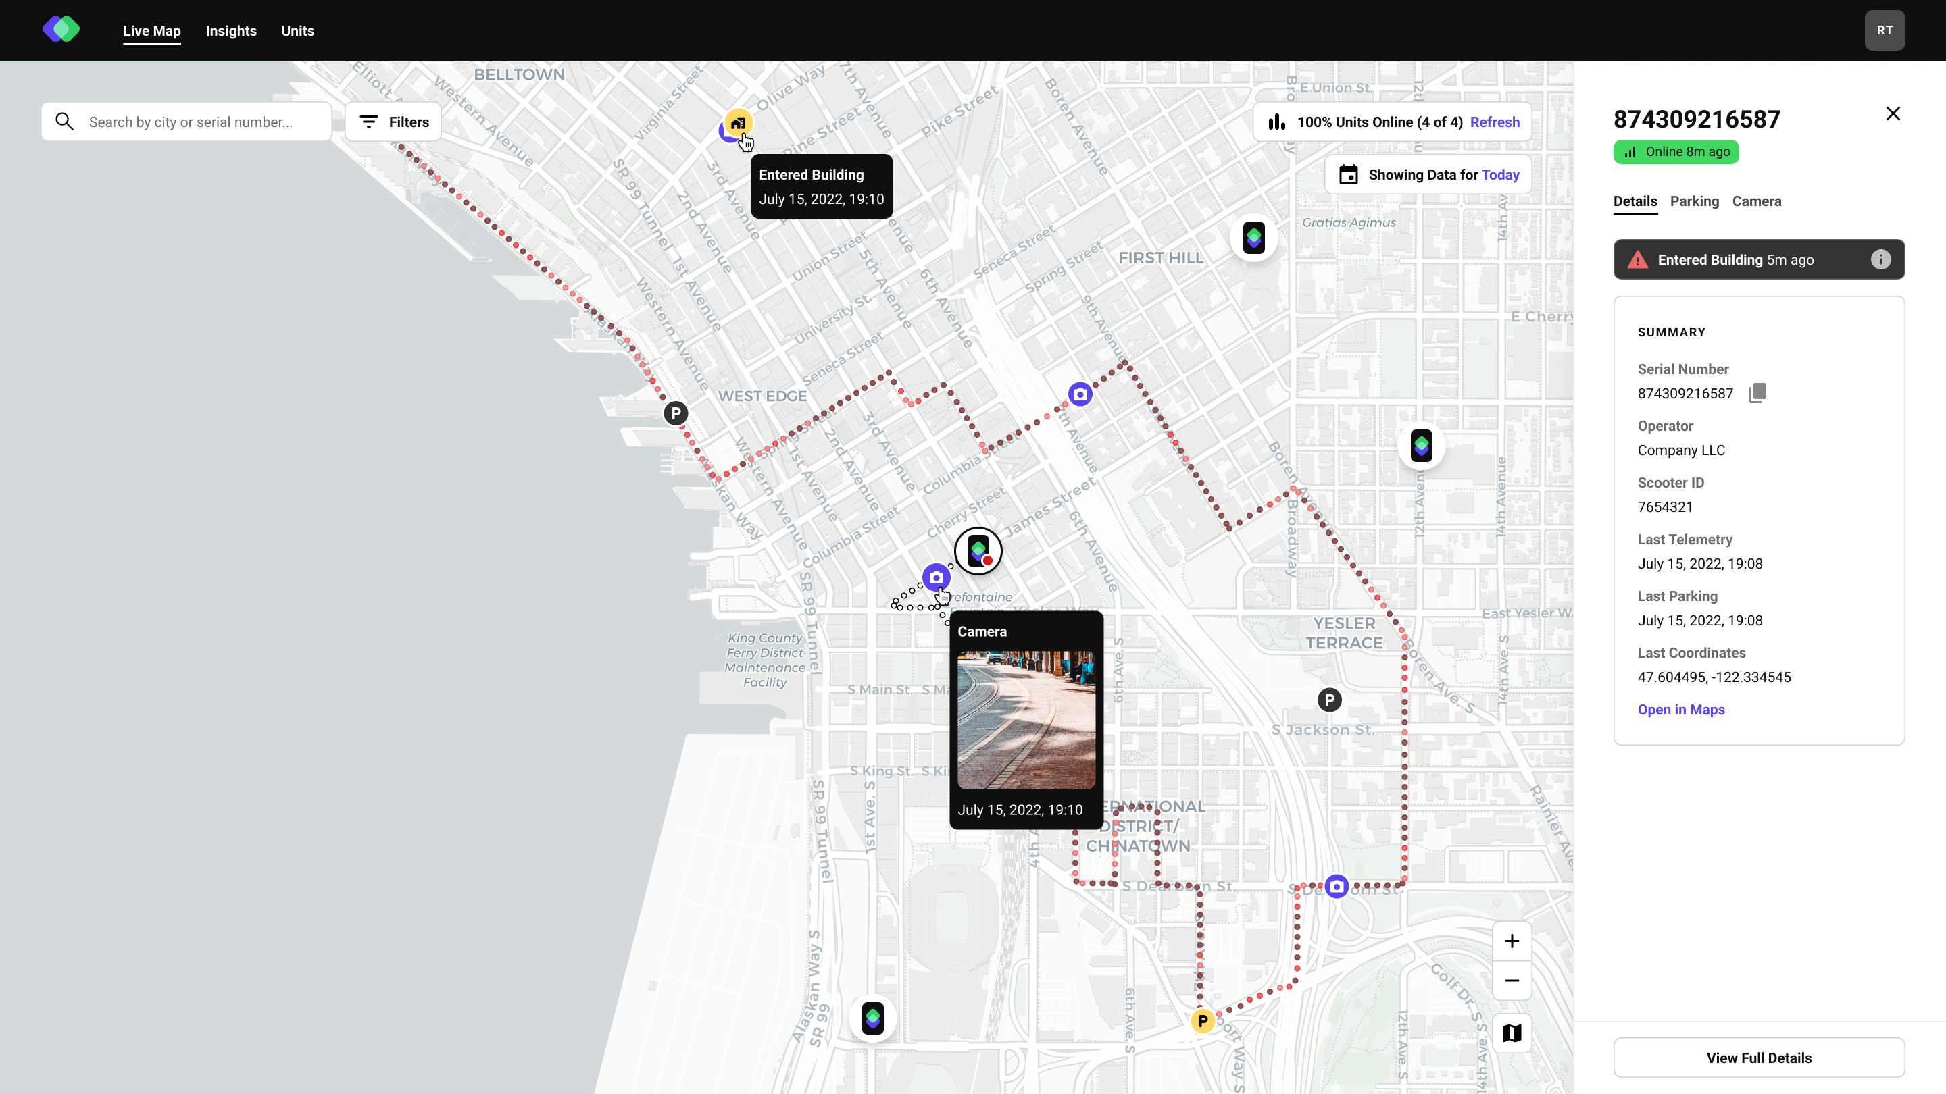Click camera marker on S Dearborn St
This screenshot has width=1946, height=1094.
pyautogui.click(x=1337, y=887)
